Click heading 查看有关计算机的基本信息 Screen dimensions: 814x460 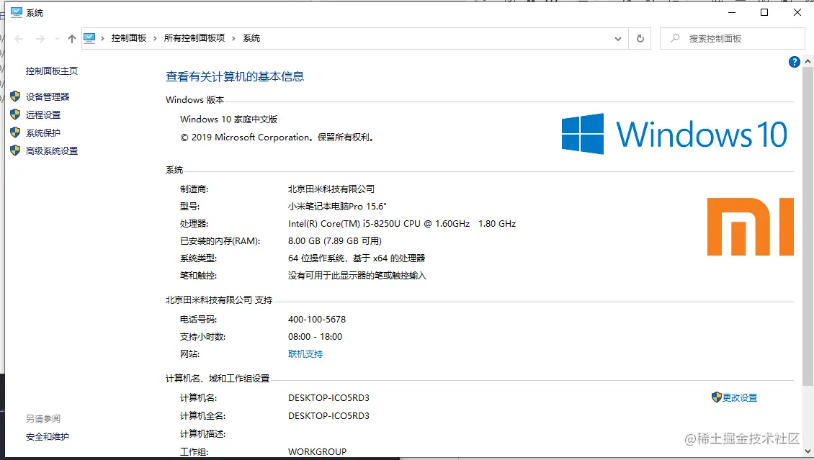235,77
